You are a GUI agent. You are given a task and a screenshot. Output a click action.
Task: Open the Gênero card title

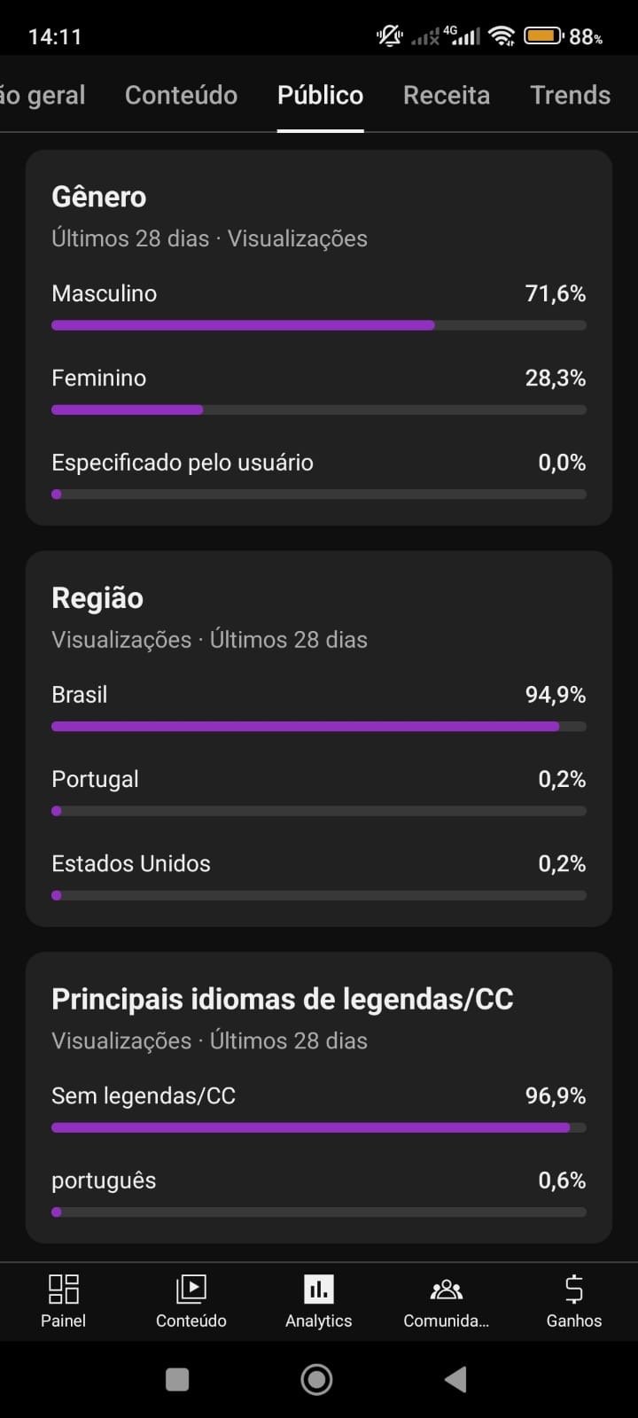point(99,197)
